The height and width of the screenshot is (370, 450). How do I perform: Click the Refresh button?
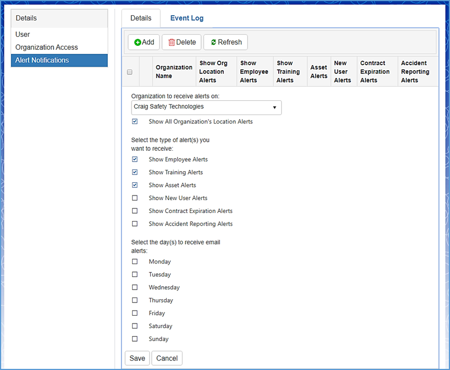(x=225, y=42)
